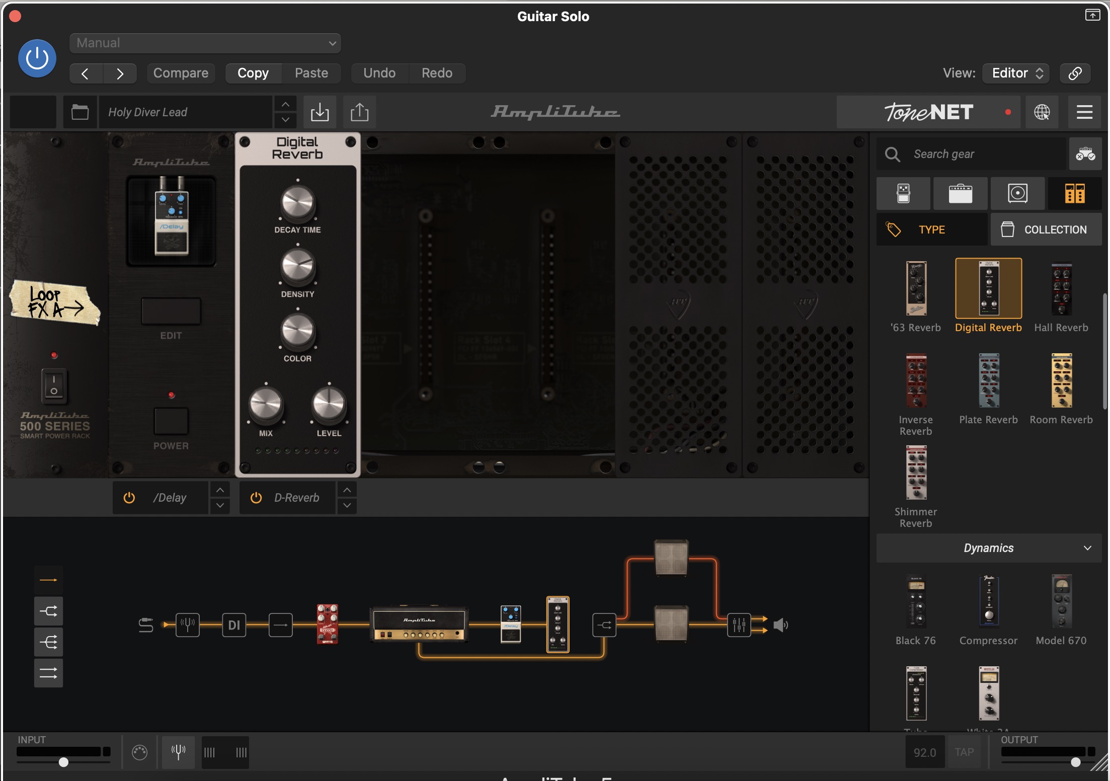The image size is (1110, 781).
Task: Show stomp pedal gear category
Action: 903,194
